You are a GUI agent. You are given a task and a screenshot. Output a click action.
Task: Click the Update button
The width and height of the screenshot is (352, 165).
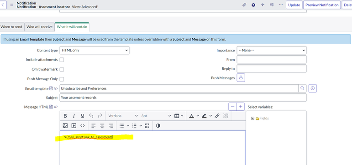click(294, 5)
